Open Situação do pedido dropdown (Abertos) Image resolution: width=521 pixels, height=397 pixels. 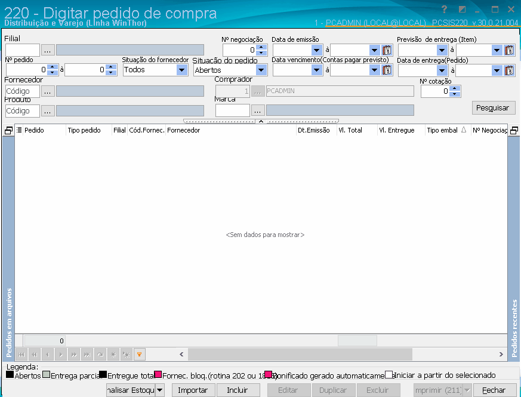[261, 70]
